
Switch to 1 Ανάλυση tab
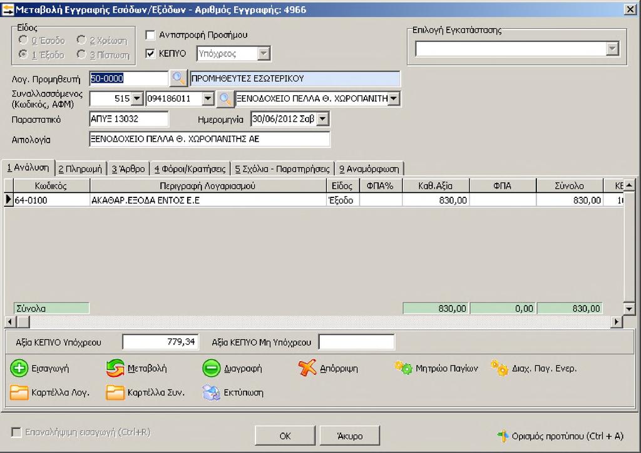pyautogui.click(x=28, y=168)
